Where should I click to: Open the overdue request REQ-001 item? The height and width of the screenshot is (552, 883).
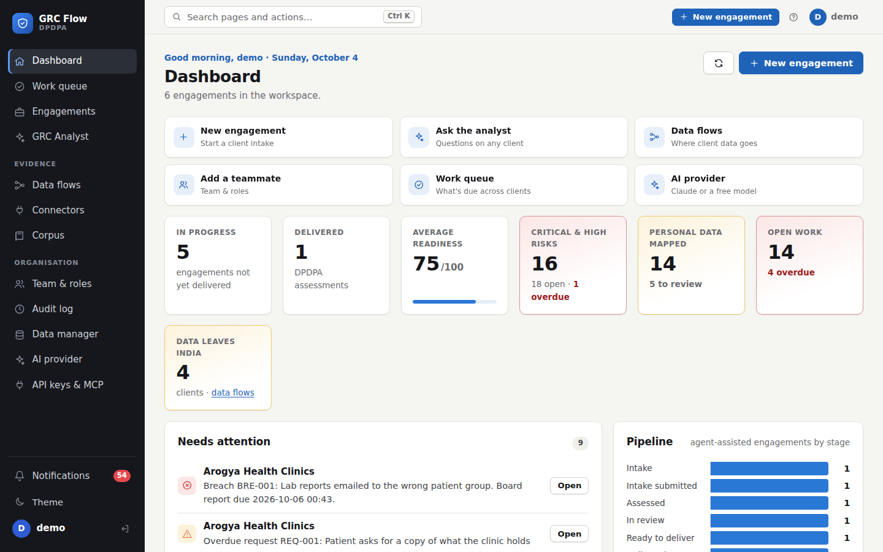point(569,534)
